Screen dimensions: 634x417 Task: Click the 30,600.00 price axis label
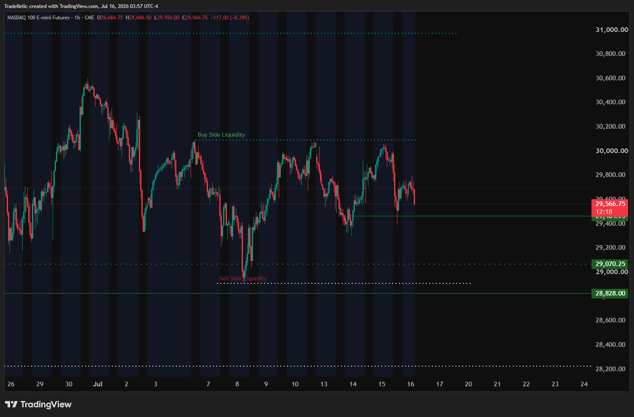pyautogui.click(x=610, y=78)
